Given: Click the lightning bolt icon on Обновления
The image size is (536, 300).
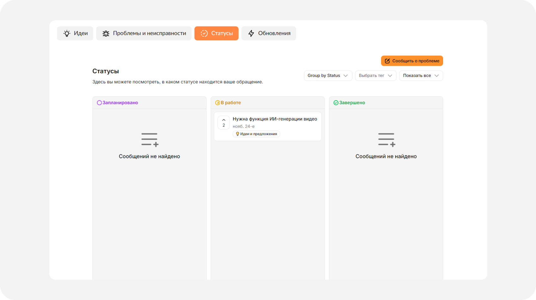Looking at the screenshot, I should pyautogui.click(x=251, y=34).
